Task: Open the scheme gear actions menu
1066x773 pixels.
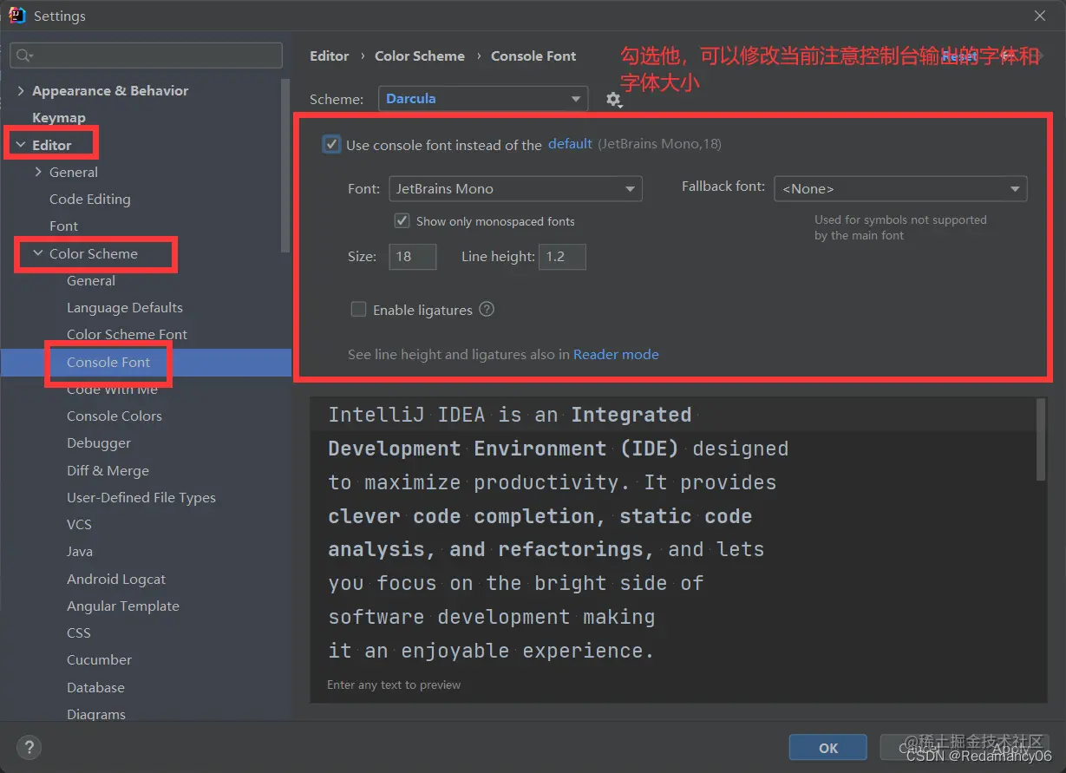Action: click(x=614, y=100)
